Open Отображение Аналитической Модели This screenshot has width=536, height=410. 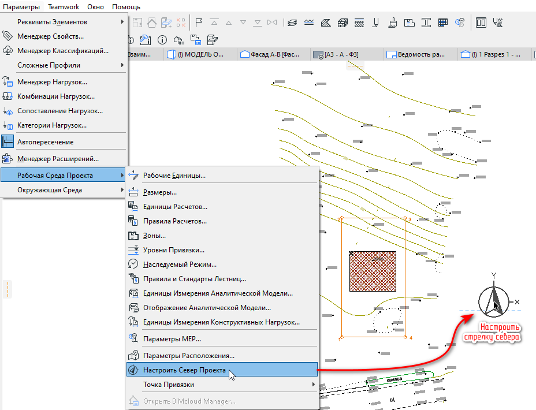[x=222, y=307]
